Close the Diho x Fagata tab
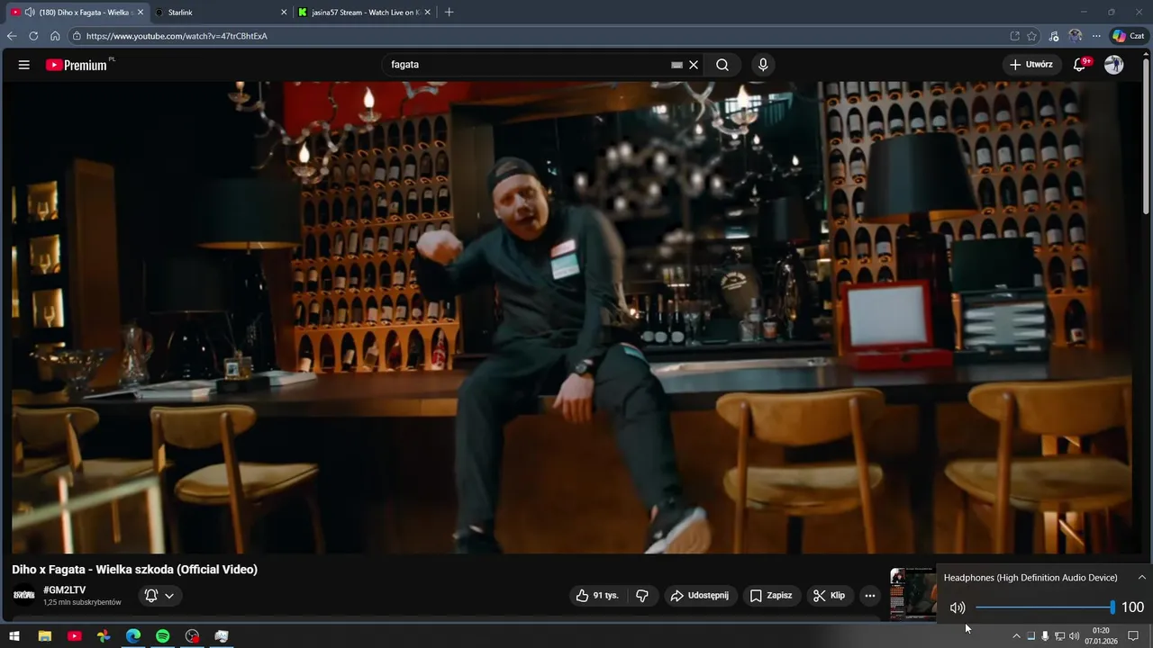 tap(141, 13)
